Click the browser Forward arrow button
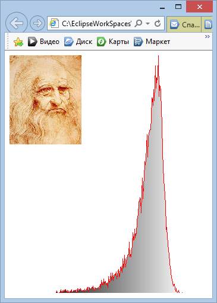 pyautogui.click(x=37, y=23)
